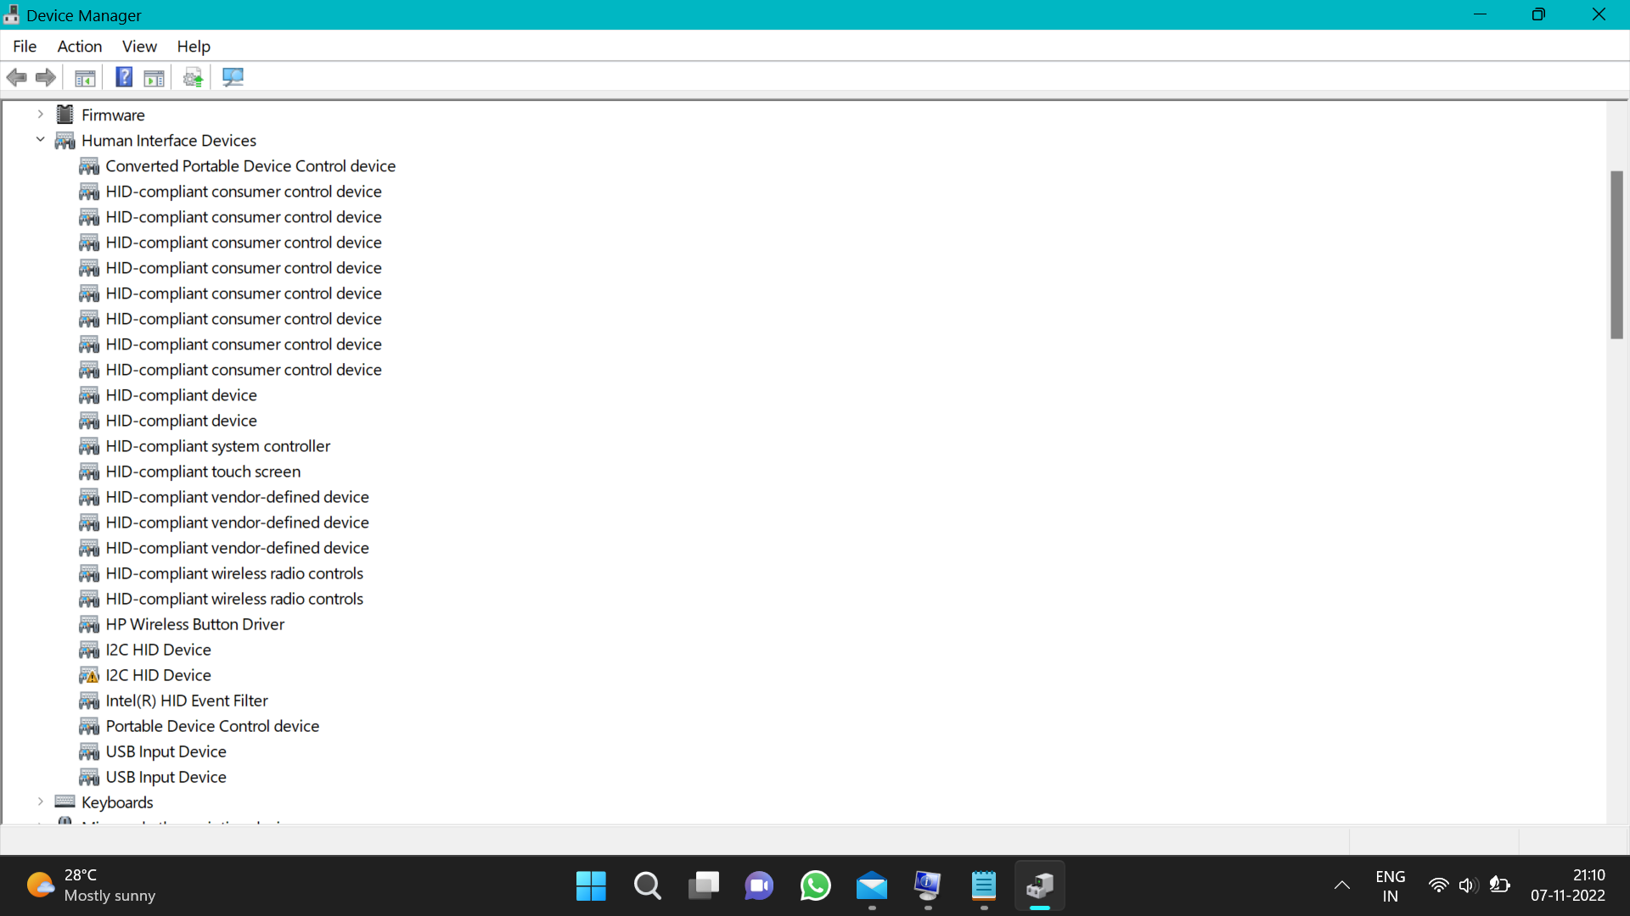1630x916 pixels.
Task: Click the Scan for Hardware Changes icon
Action: point(233,77)
